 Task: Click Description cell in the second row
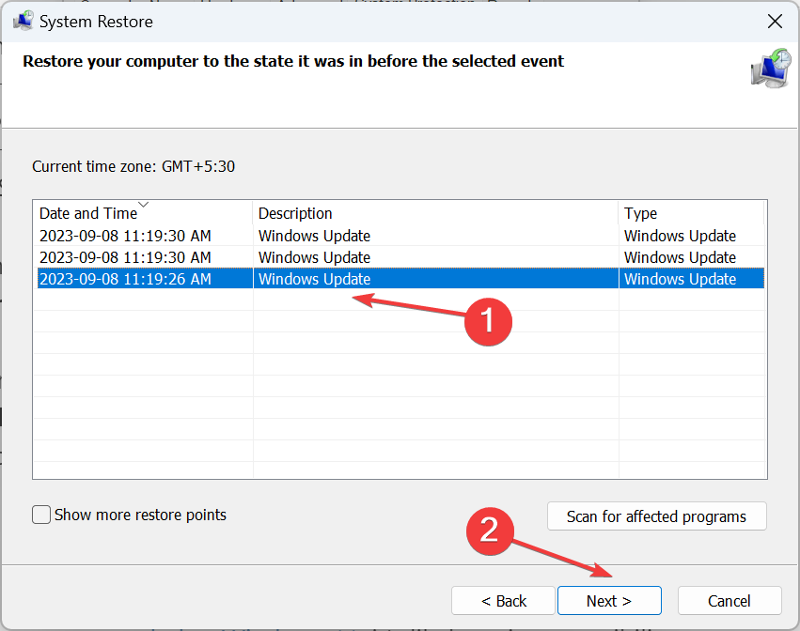pyautogui.click(x=314, y=257)
